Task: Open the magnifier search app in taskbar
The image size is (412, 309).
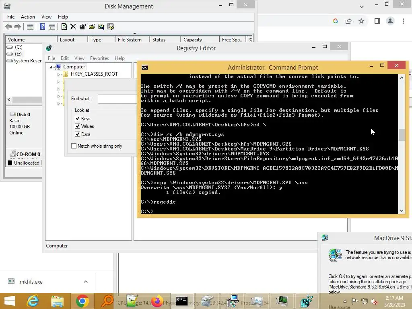Action: pyautogui.click(x=107, y=301)
